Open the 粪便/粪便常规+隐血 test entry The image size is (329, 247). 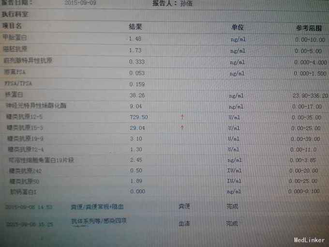(97, 207)
